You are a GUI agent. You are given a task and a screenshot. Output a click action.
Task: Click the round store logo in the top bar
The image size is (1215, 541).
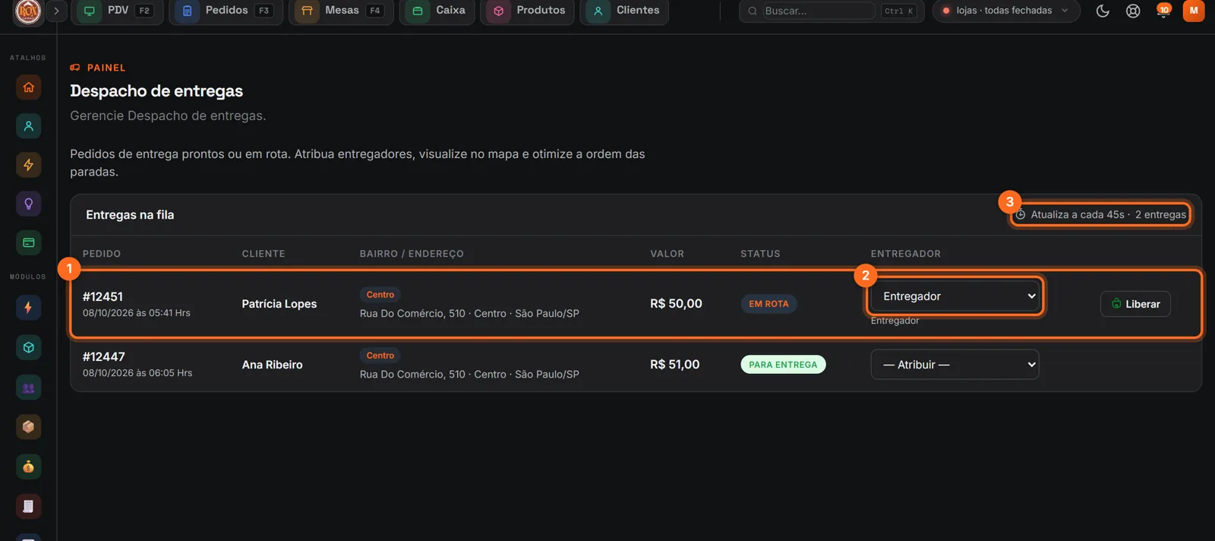click(x=28, y=11)
